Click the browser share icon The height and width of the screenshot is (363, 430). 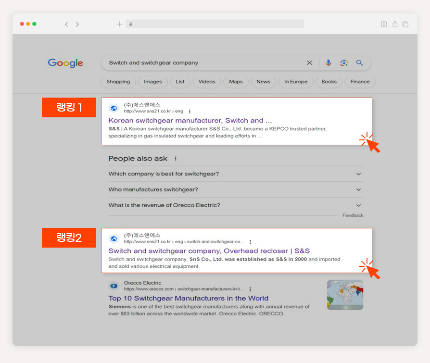(395, 24)
